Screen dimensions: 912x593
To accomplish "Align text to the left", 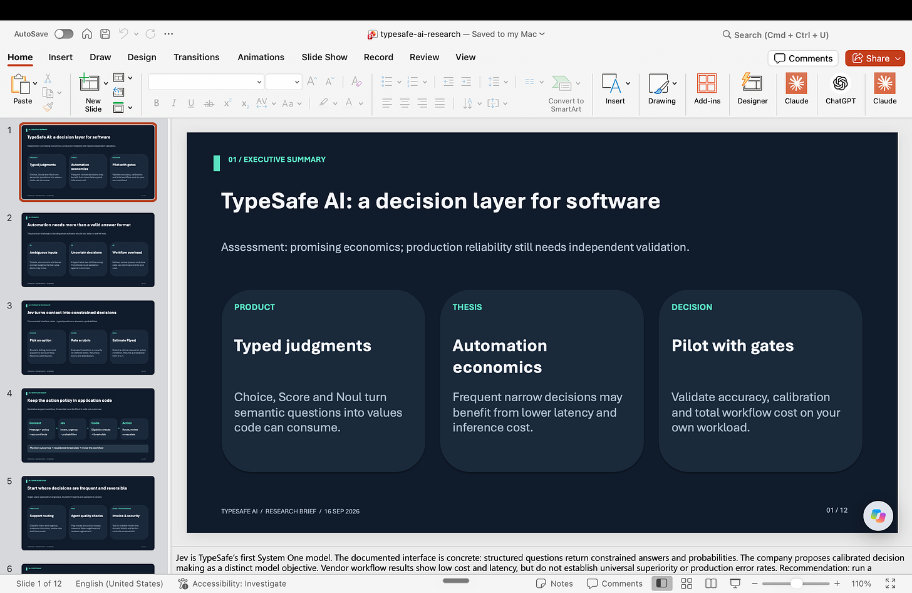I will coord(387,103).
